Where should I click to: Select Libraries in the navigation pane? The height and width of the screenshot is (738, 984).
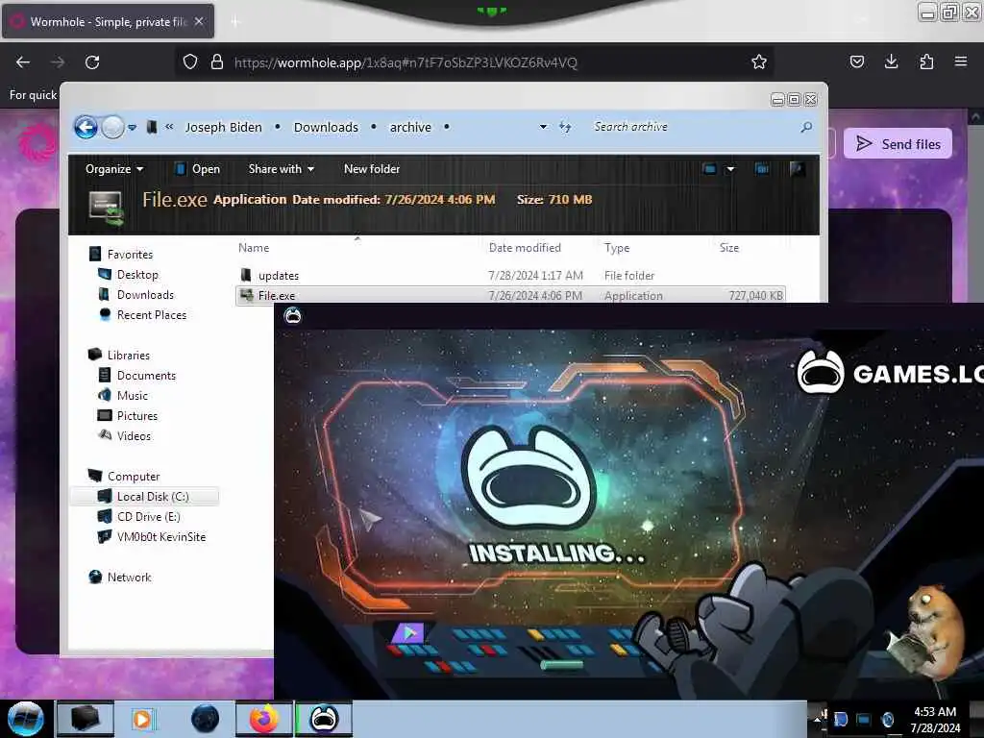(x=128, y=356)
